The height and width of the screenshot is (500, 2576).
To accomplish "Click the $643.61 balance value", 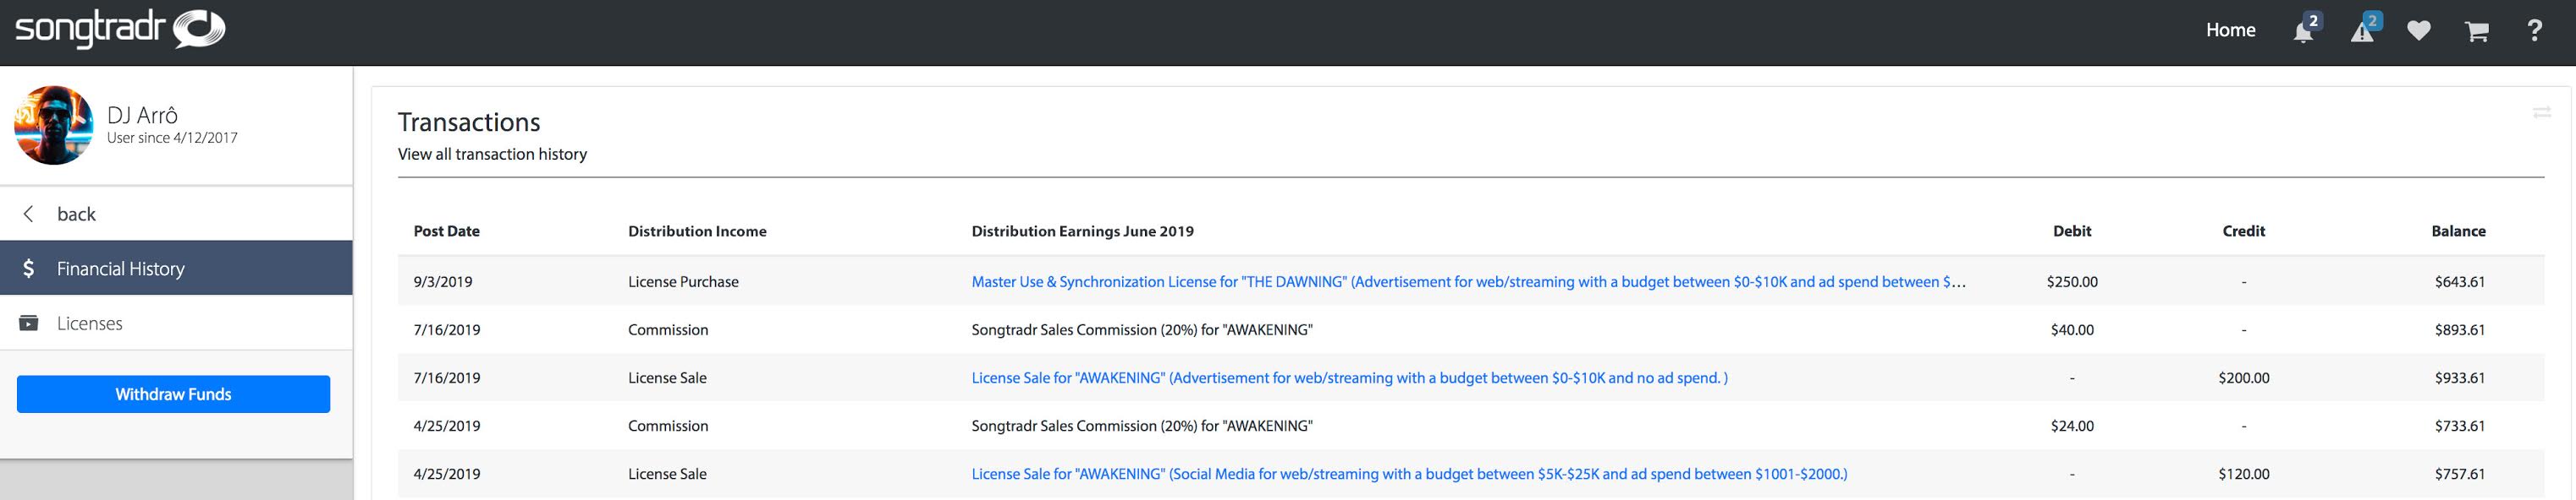I will point(2460,281).
